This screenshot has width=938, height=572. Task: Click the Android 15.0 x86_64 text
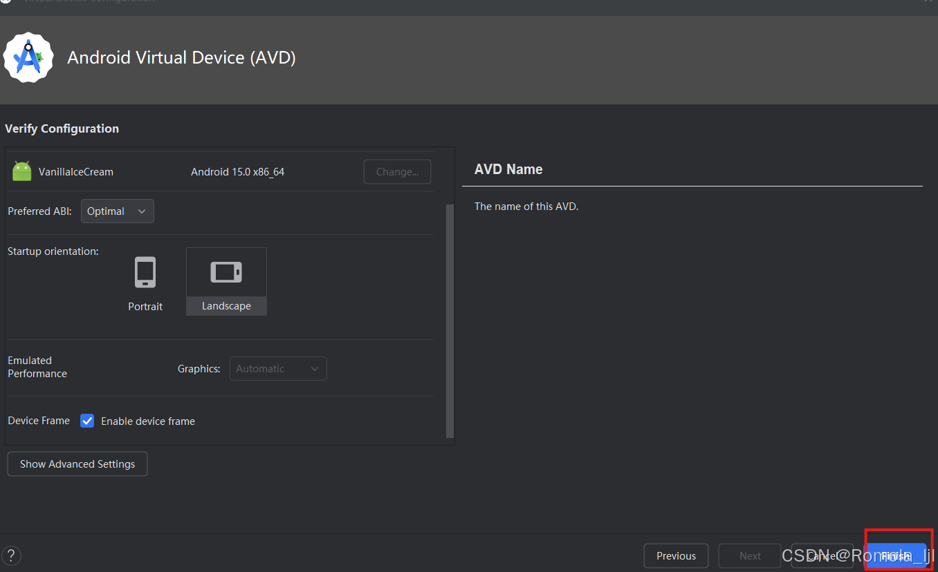coord(237,172)
